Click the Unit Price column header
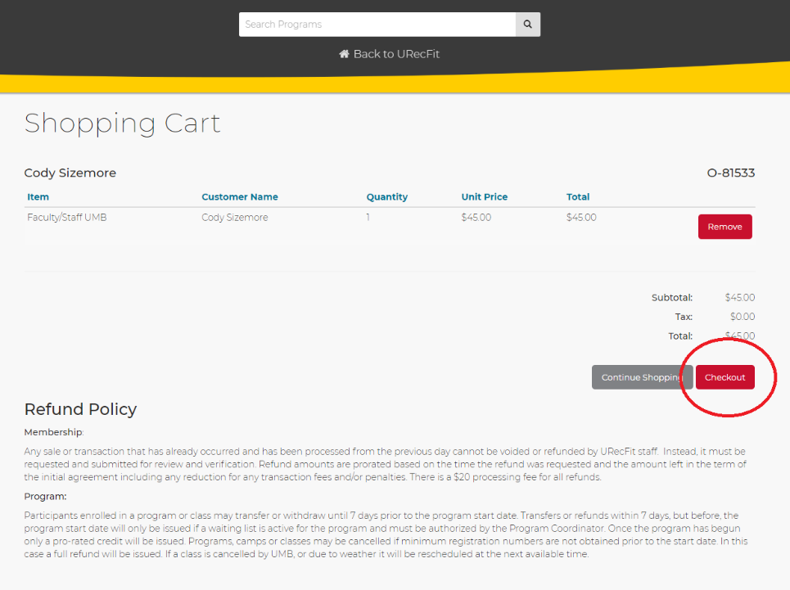Viewport: 790px width, 590px height. [x=485, y=197]
